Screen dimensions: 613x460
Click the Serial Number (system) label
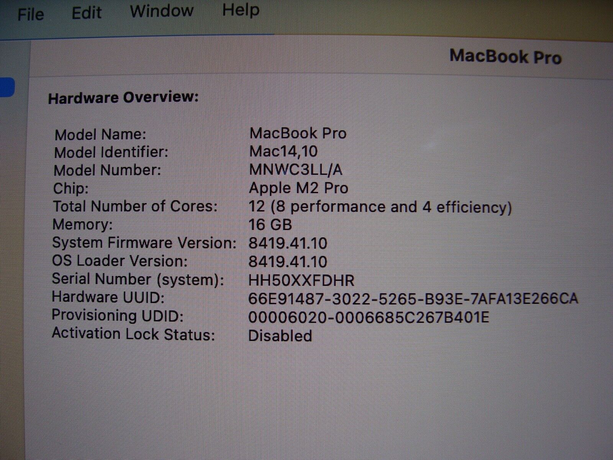(x=138, y=279)
